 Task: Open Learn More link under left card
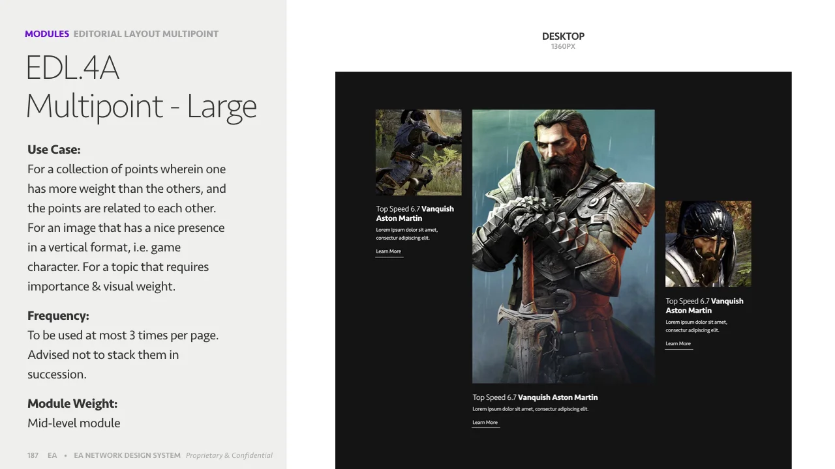point(389,251)
